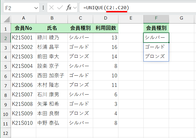Click シルバー in row 11 column C
Image resolution: width=196 pixels, height=138 pixels.
click(80, 123)
